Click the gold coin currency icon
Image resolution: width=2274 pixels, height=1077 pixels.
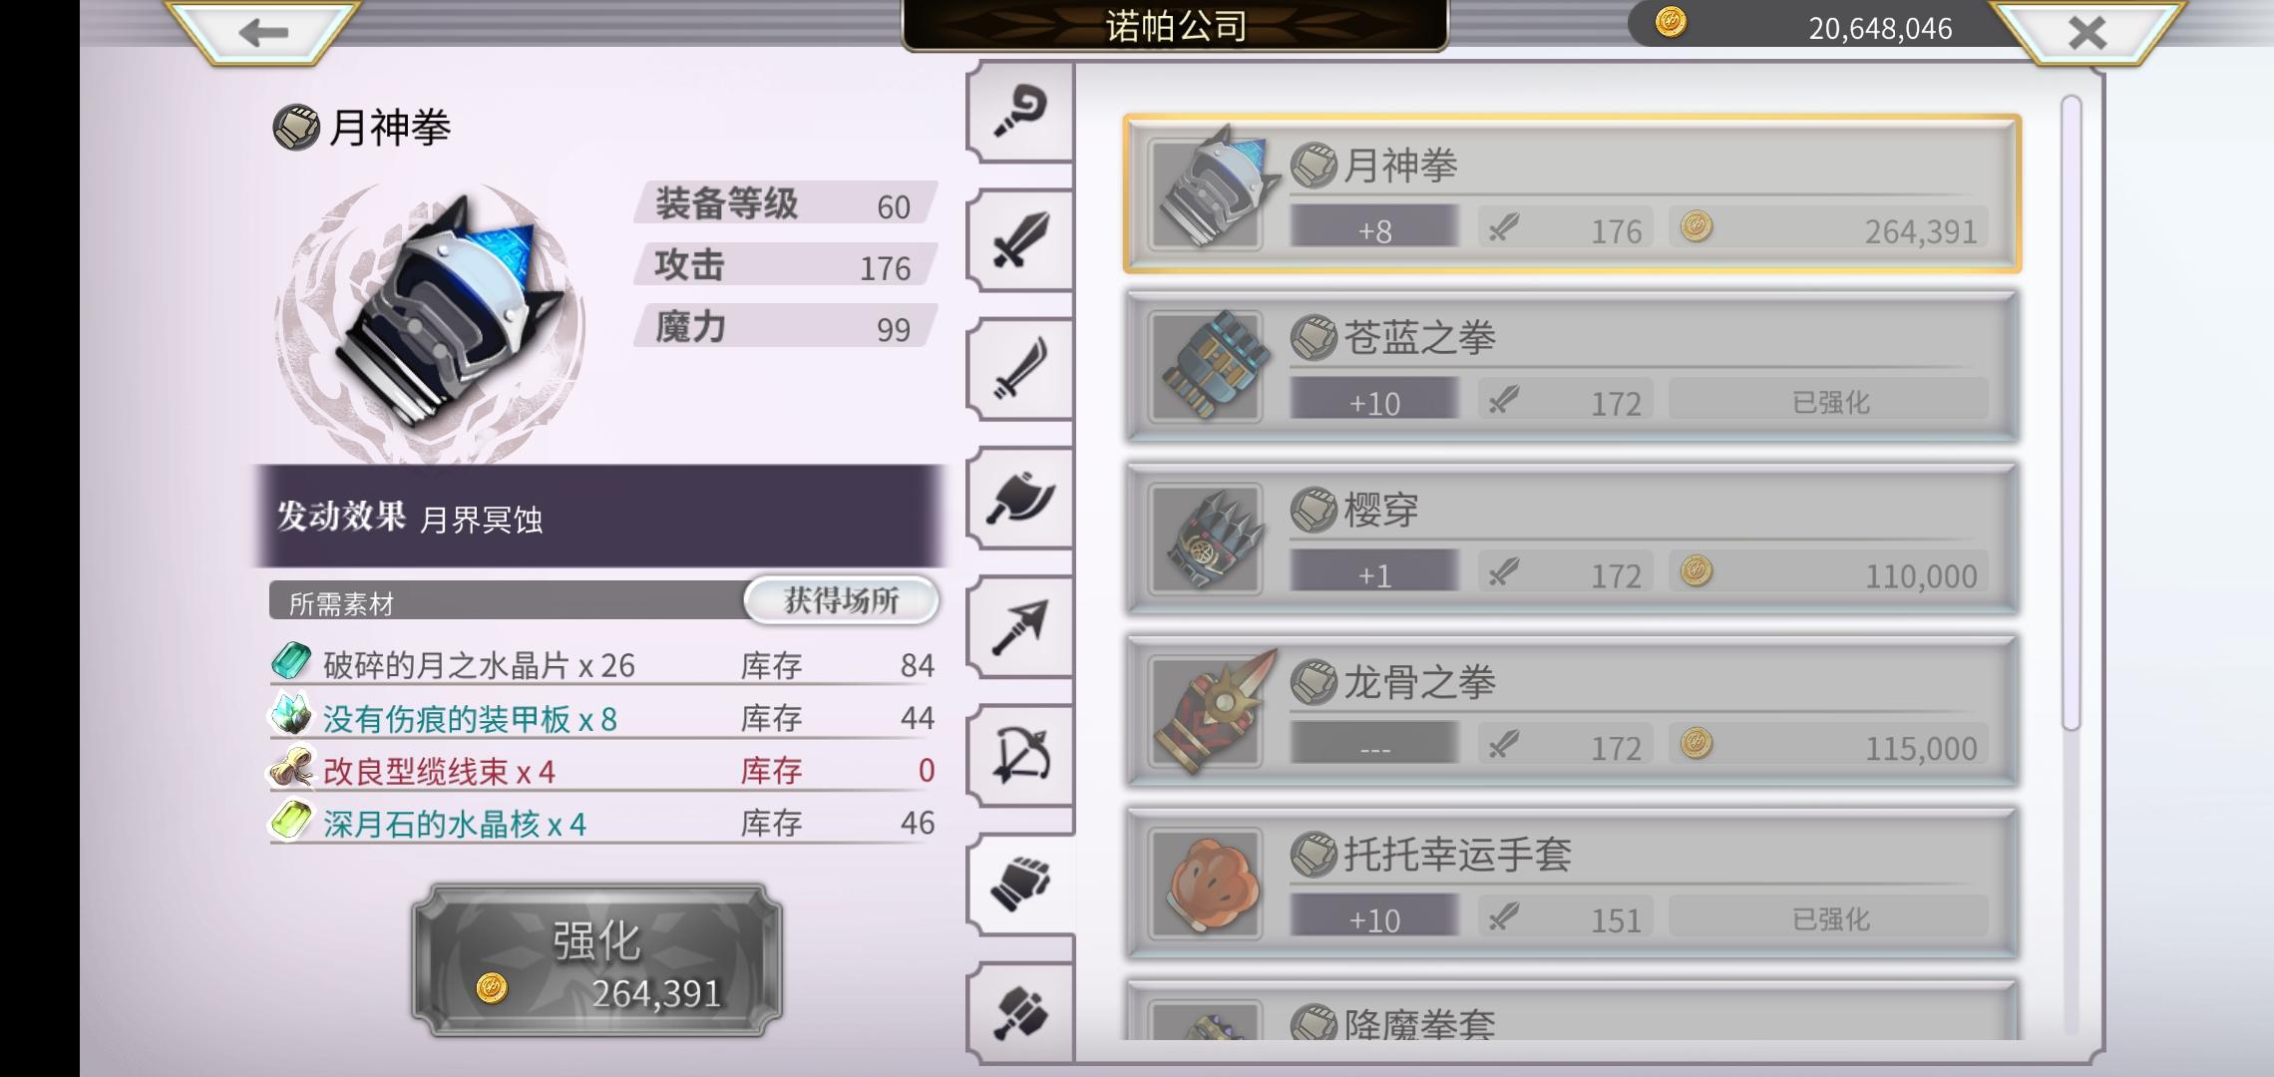(1671, 23)
